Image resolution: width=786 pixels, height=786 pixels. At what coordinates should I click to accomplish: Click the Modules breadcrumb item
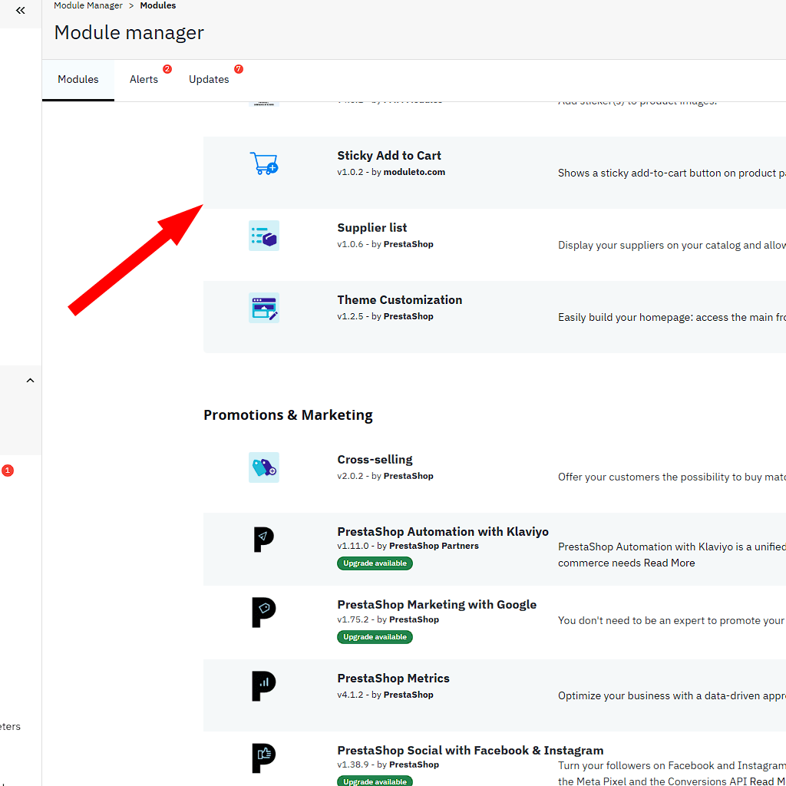tap(158, 5)
